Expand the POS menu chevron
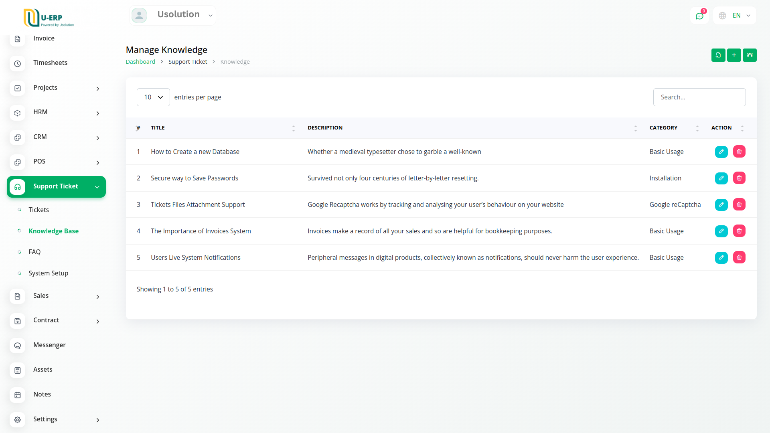Screen dimensions: 770x433 click(97, 163)
